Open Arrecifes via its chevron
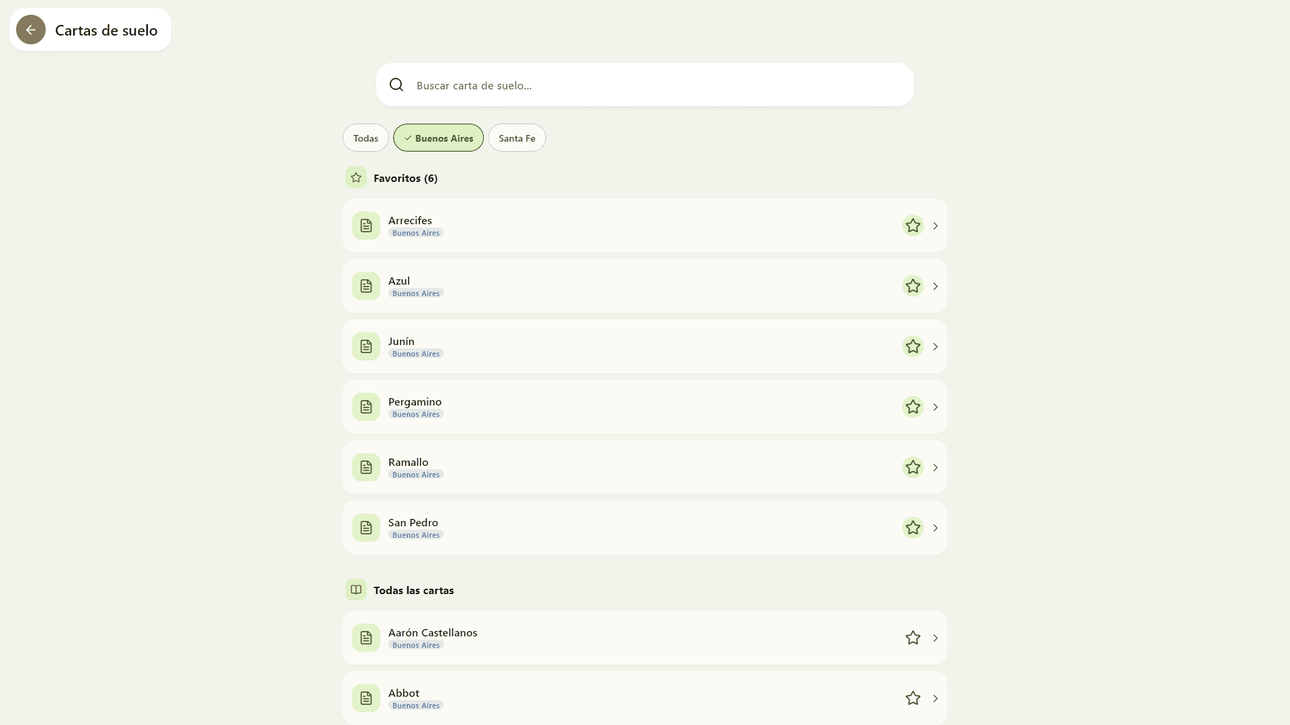Screen dimensions: 1290x725 click(x=935, y=226)
